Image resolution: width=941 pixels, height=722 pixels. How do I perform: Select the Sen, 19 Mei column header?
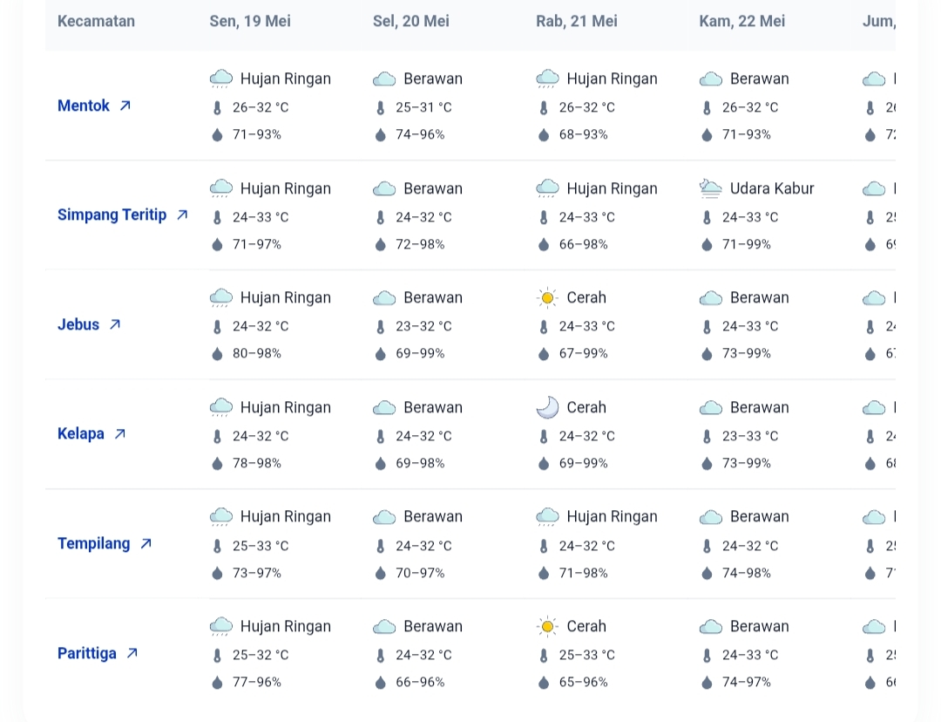pos(250,21)
